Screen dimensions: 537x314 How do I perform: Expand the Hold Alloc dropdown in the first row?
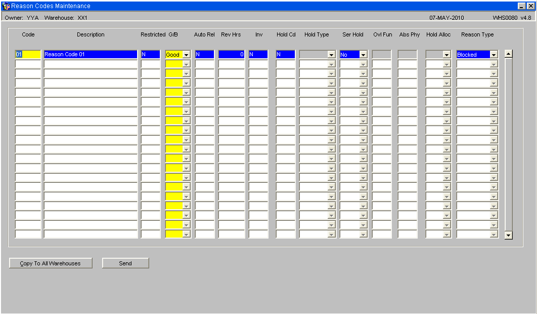446,55
